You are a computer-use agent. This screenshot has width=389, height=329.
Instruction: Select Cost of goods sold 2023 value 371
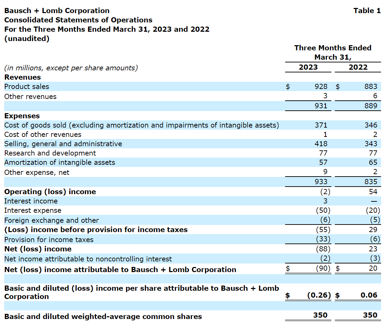[x=321, y=125]
